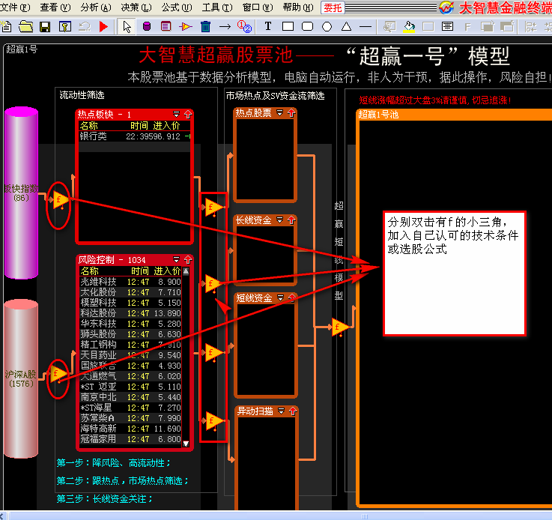Click the f filter triangle beside 板快指数
This screenshot has height=520, width=552.
[60, 201]
